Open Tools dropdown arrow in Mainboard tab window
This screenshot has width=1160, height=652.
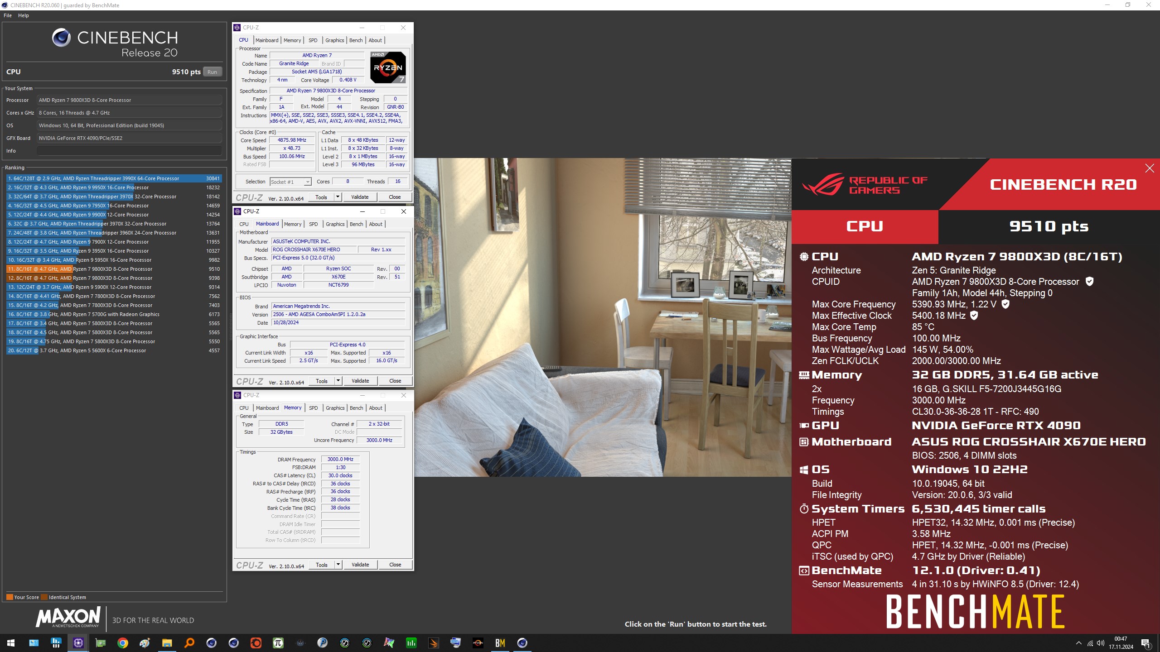tap(338, 381)
